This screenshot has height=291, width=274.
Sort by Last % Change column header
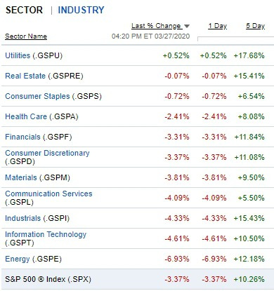click(x=156, y=26)
